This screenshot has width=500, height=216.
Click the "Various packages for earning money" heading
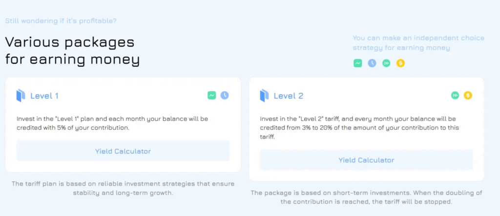point(72,51)
